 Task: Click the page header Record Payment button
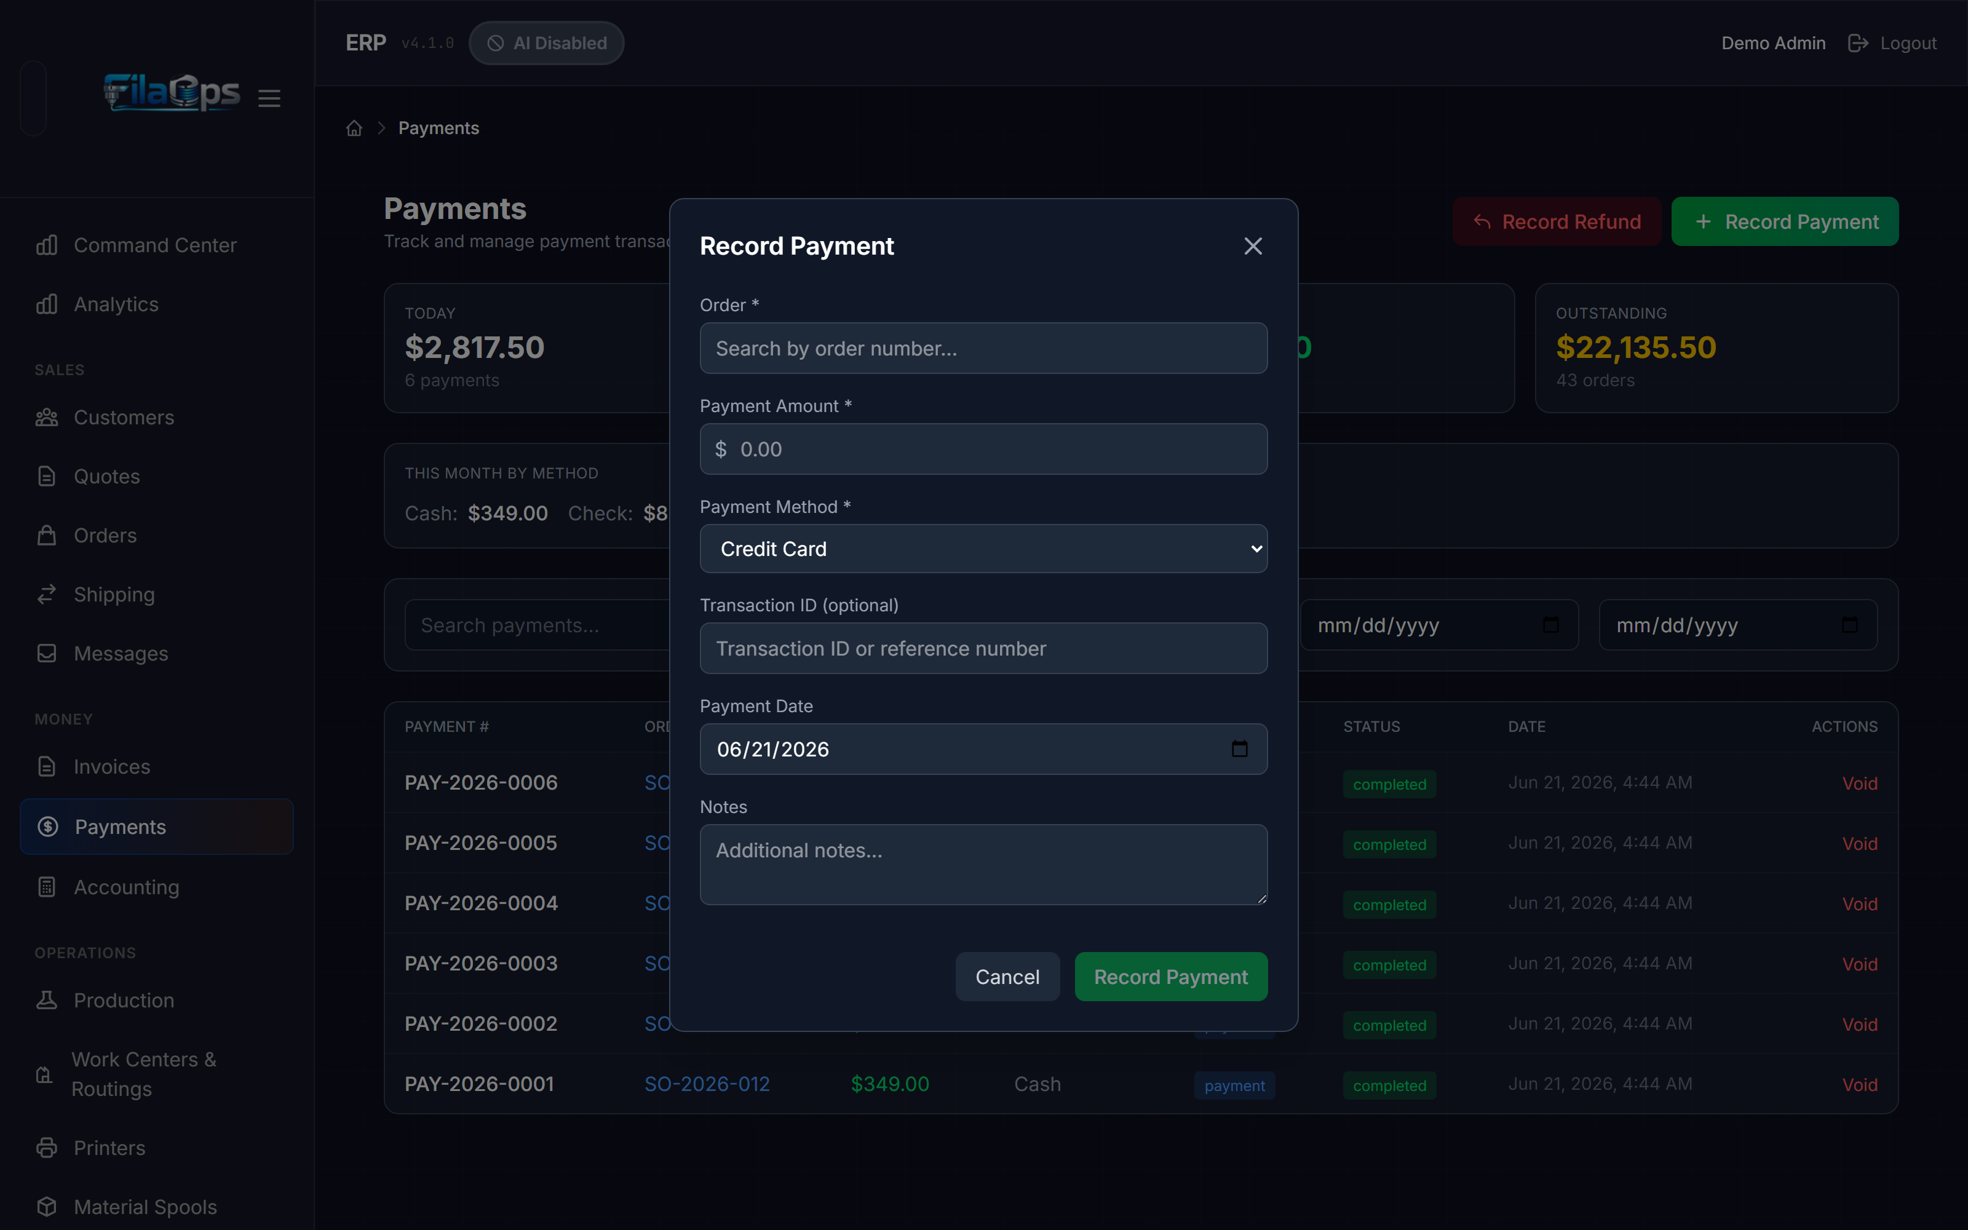click(x=1785, y=221)
